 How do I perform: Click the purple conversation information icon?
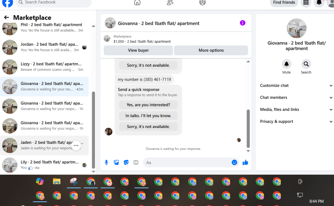[243, 23]
